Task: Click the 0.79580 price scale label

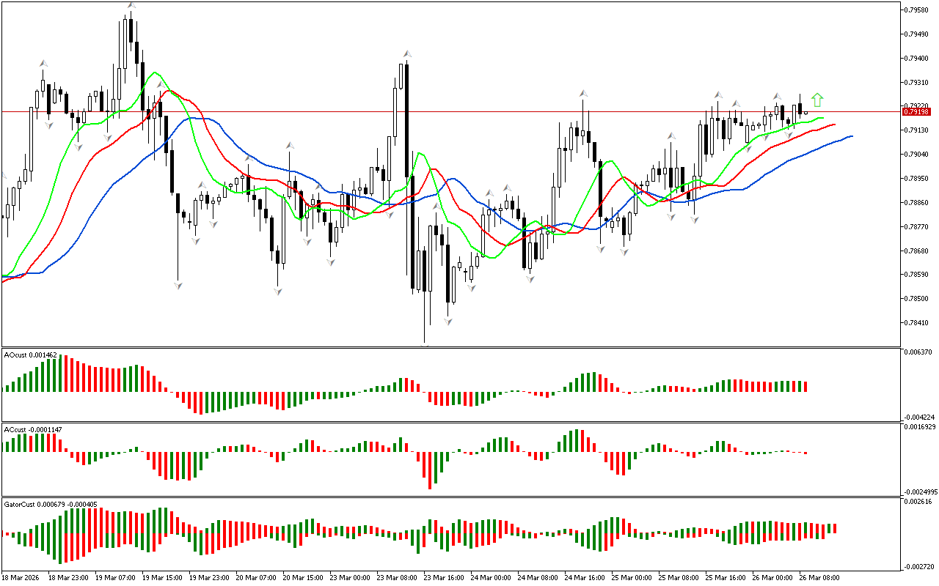Action: click(x=917, y=10)
